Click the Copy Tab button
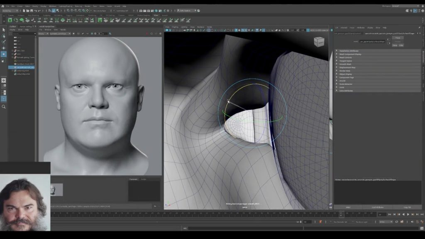 (x=407, y=207)
